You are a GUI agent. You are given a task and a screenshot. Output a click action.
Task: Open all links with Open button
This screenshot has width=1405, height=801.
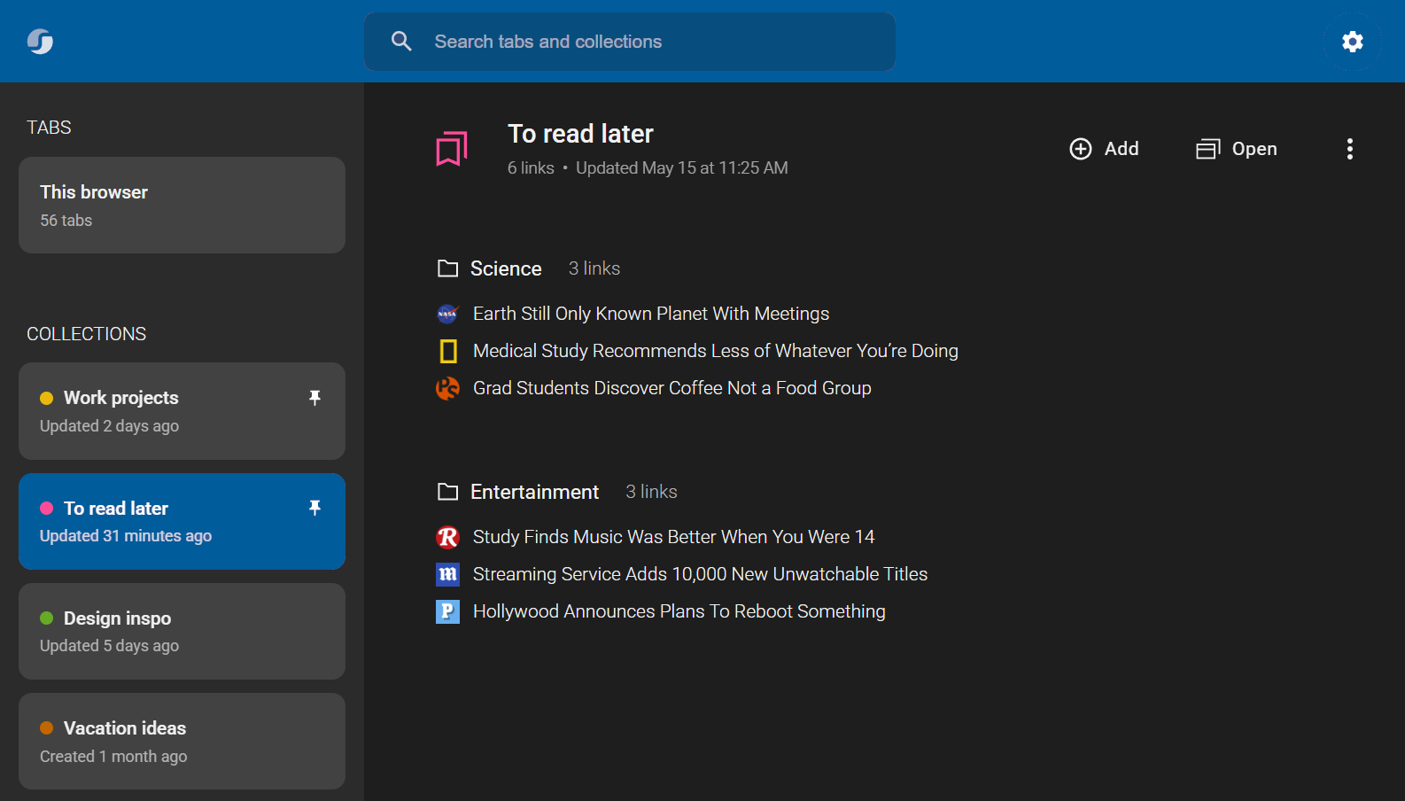pos(1237,149)
